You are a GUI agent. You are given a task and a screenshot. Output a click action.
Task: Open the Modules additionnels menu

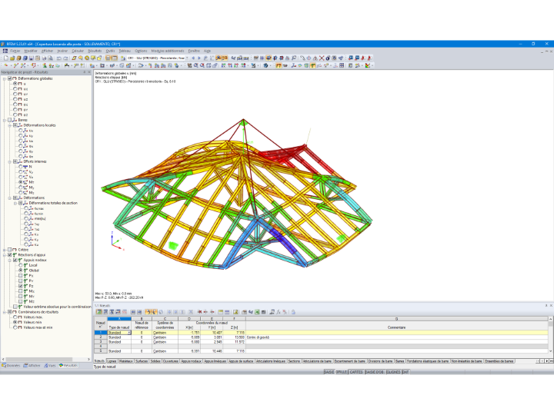(168, 51)
